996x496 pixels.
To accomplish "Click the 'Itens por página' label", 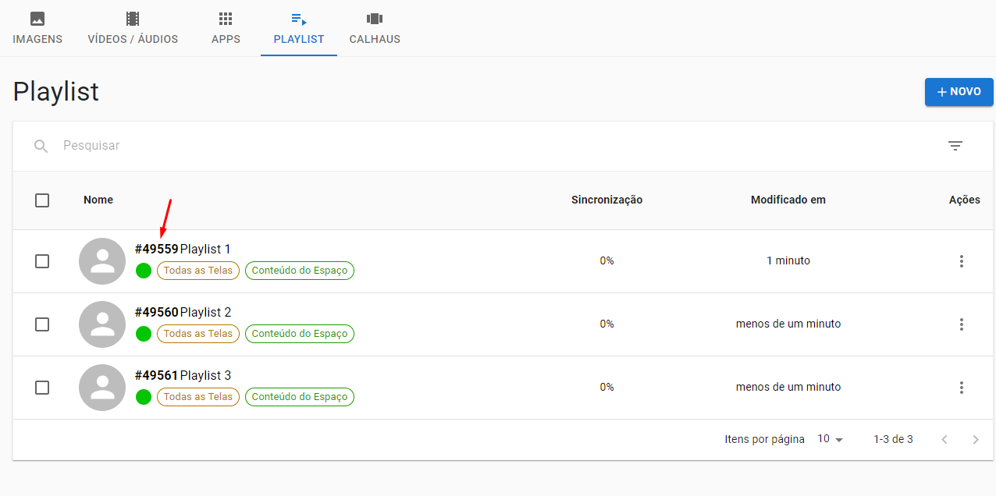I will click(765, 440).
